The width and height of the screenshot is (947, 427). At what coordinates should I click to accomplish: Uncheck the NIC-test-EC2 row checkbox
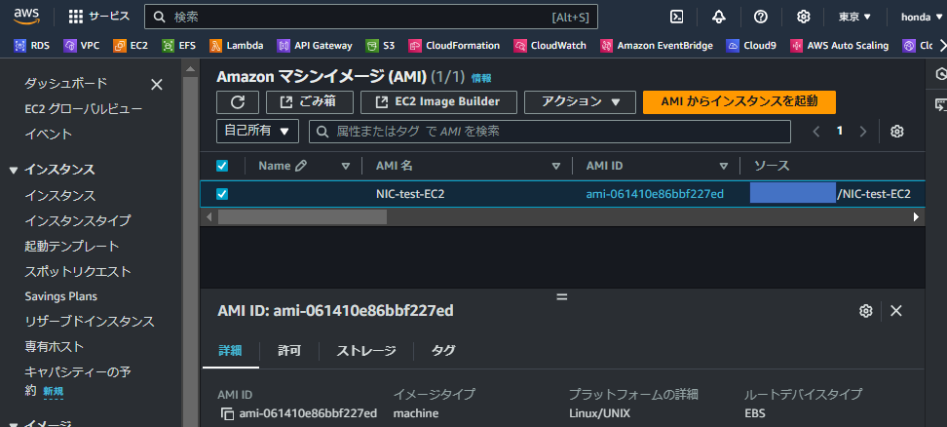[x=222, y=194]
